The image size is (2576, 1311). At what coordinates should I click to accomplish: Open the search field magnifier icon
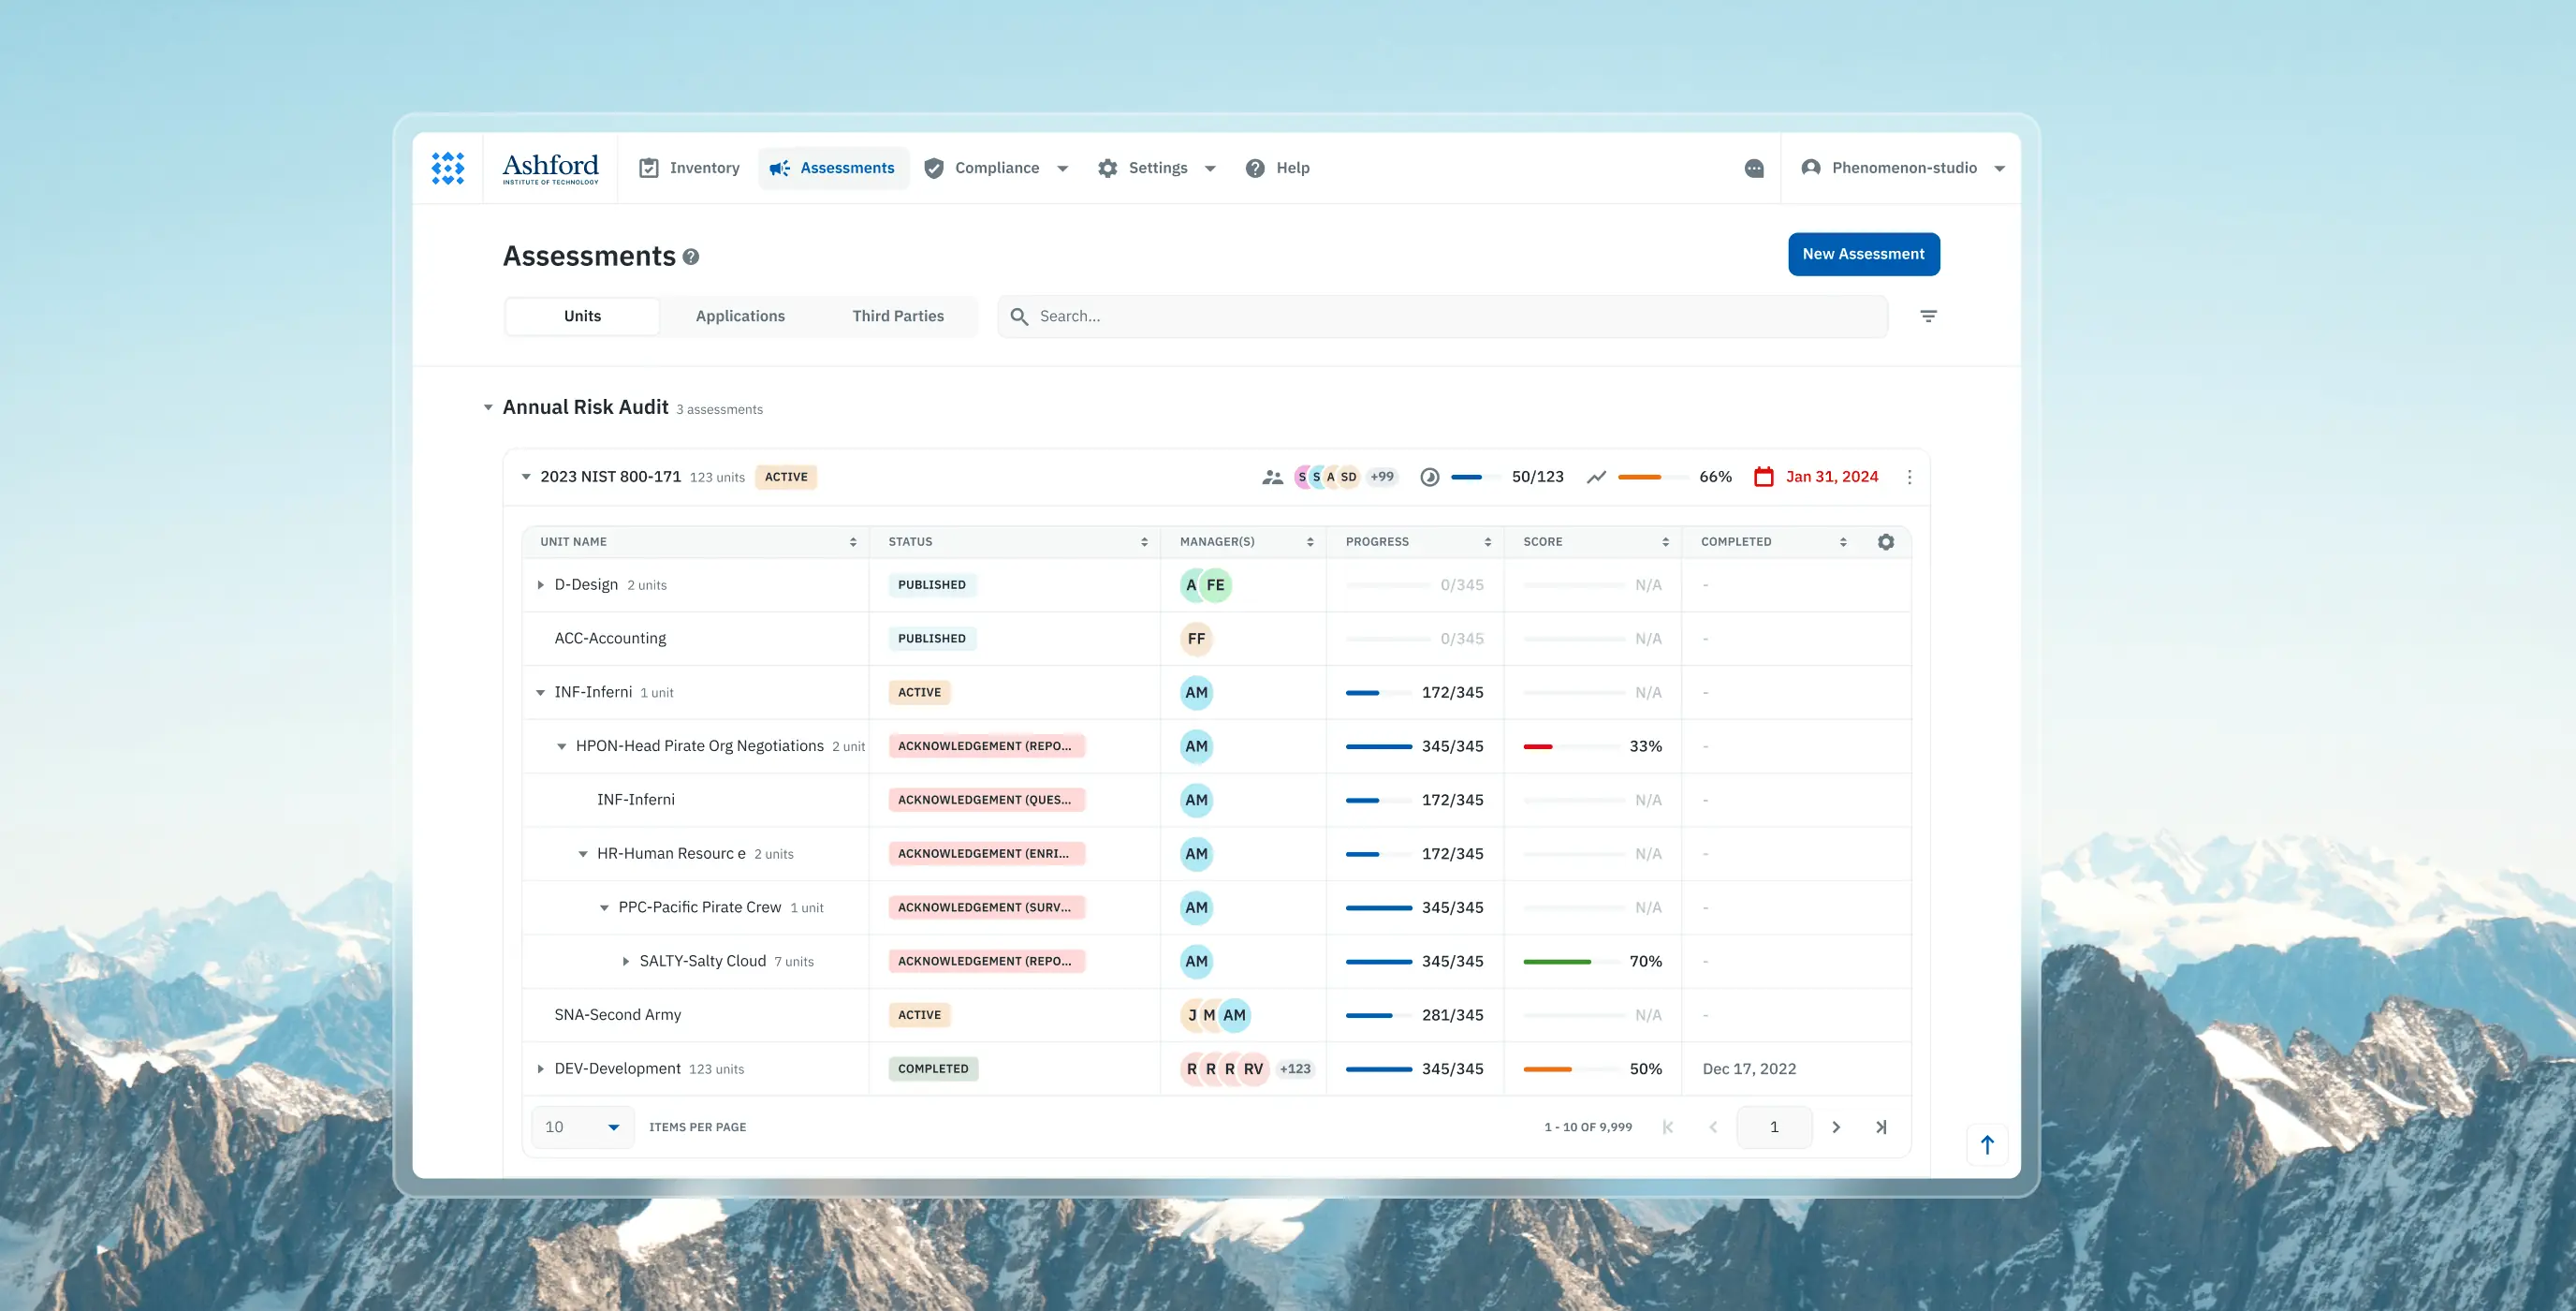[x=1019, y=316]
